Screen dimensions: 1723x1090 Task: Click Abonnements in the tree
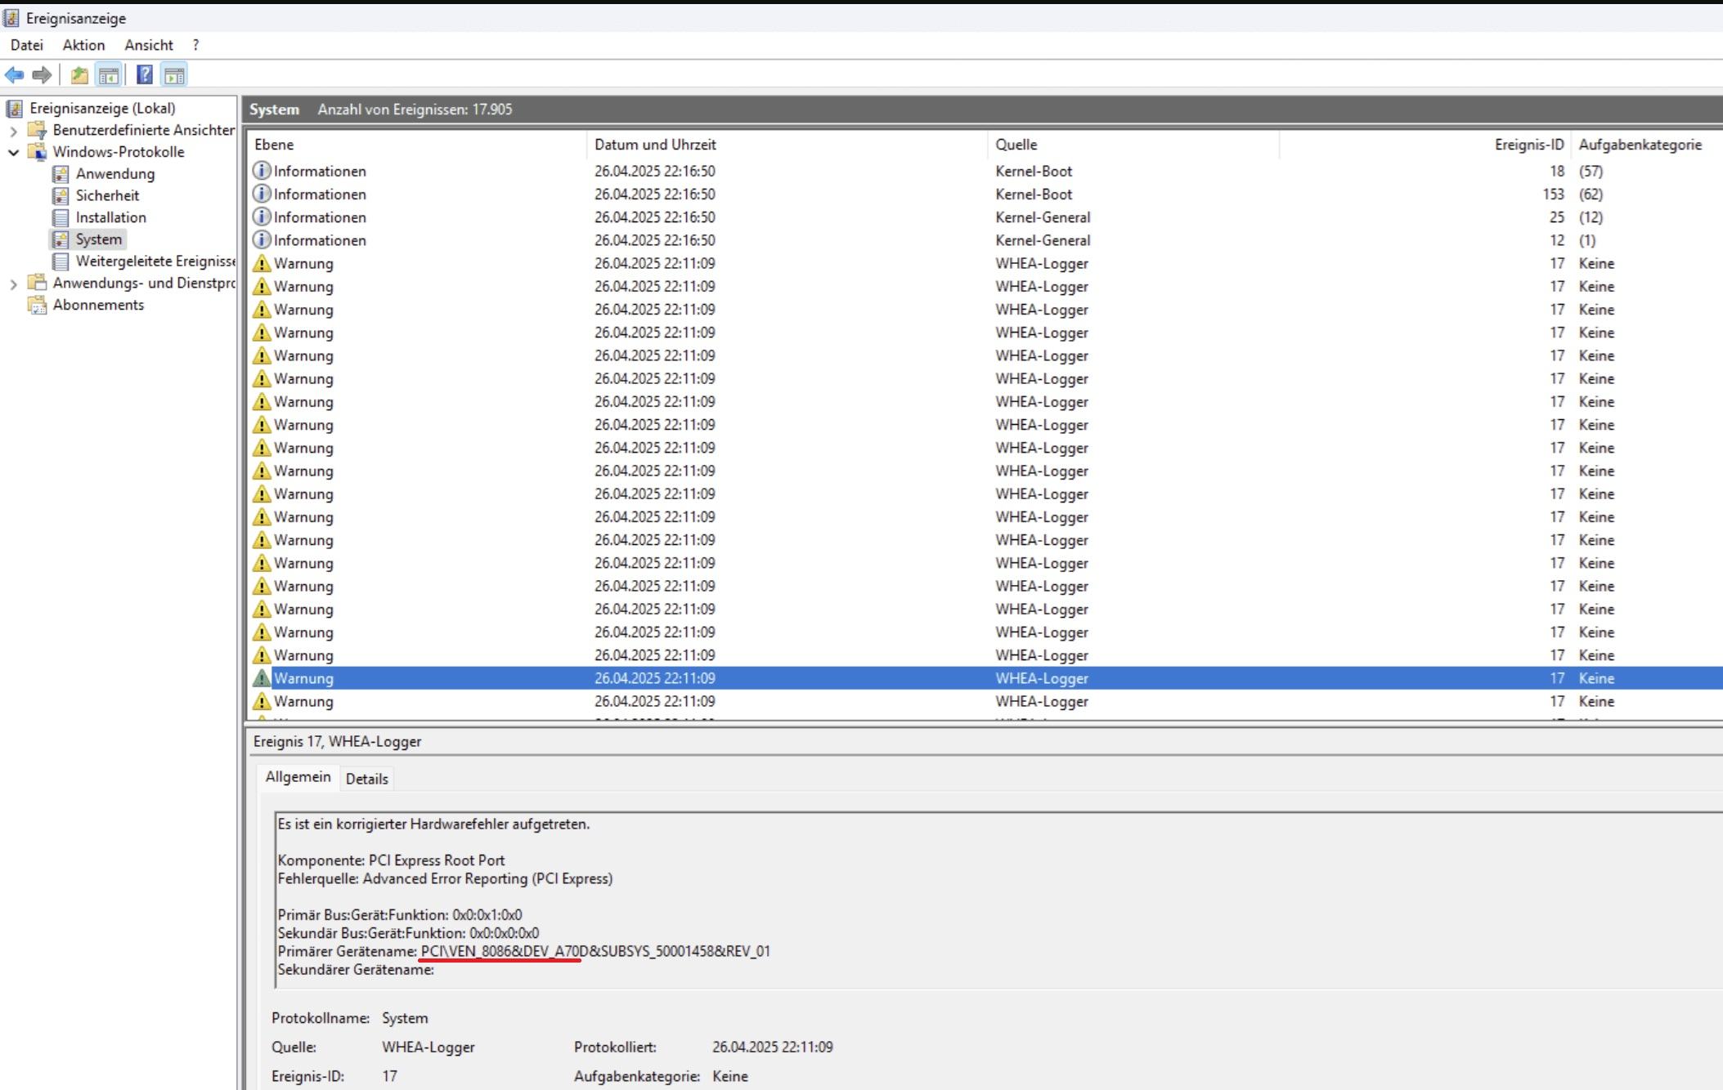click(x=98, y=305)
